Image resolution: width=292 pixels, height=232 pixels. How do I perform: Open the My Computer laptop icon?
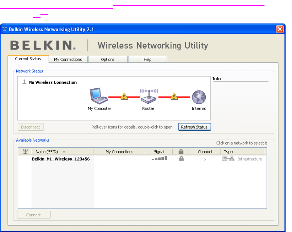pyautogui.click(x=99, y=96)
